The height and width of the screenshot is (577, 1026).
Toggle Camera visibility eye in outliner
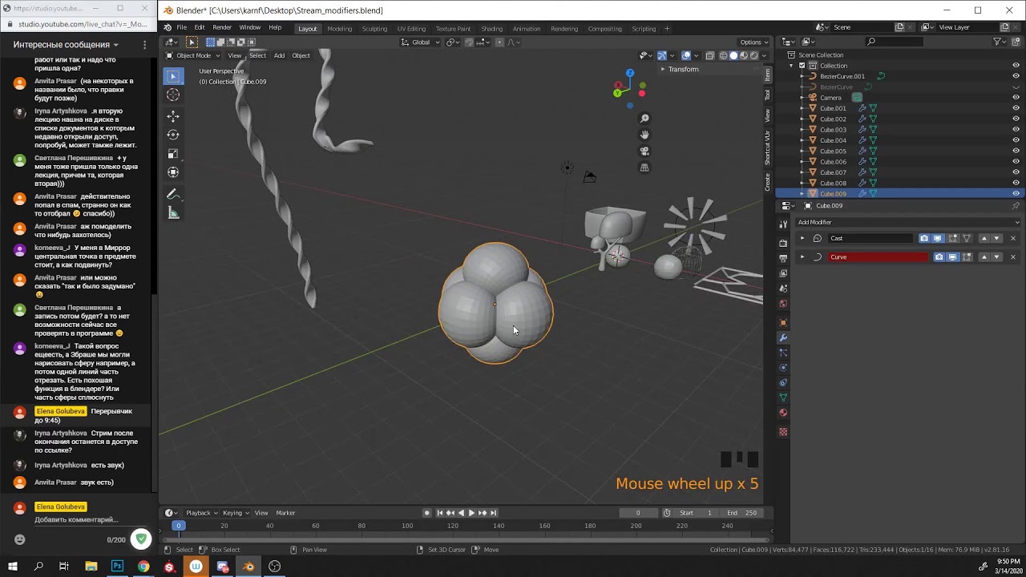click(x=1016, y=98)
